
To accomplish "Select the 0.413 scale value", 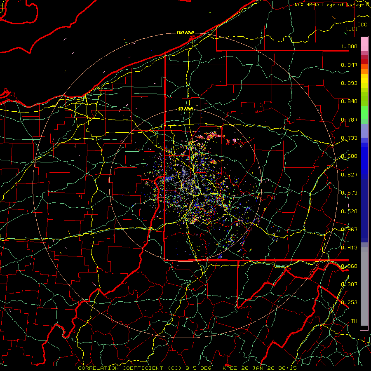I will click(349, 248).
